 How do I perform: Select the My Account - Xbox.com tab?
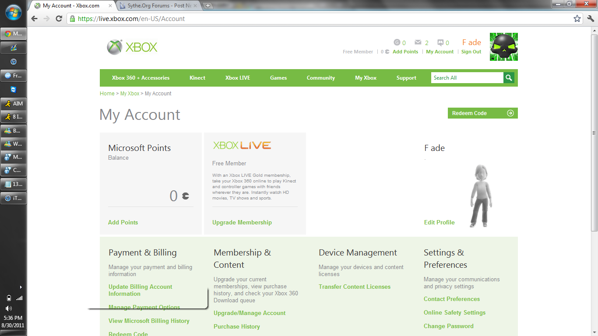pos(71,6)
